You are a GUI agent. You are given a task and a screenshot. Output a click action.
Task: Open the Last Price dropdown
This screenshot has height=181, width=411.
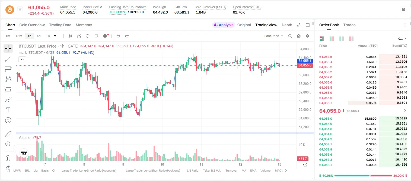273,36
